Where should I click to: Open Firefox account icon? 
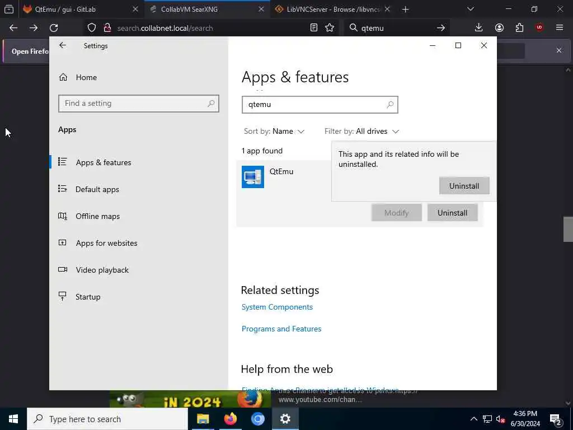point(499,28)
